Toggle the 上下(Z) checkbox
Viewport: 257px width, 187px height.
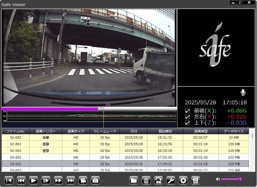188,123
